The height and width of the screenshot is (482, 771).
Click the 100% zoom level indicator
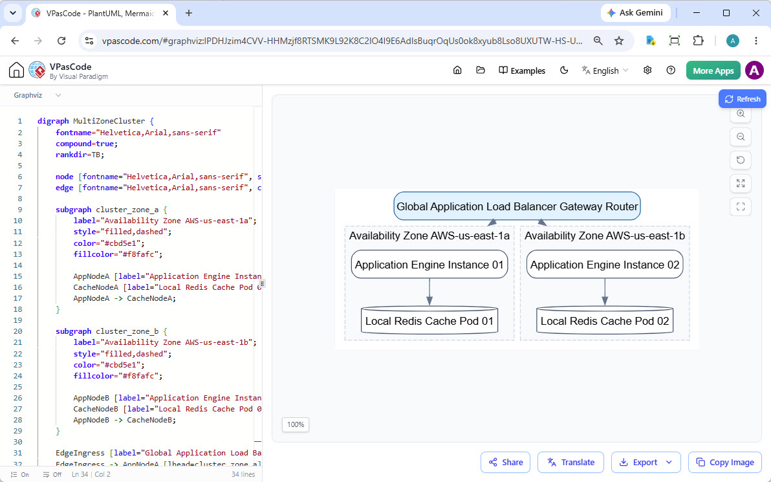click(x=296, y=424)
